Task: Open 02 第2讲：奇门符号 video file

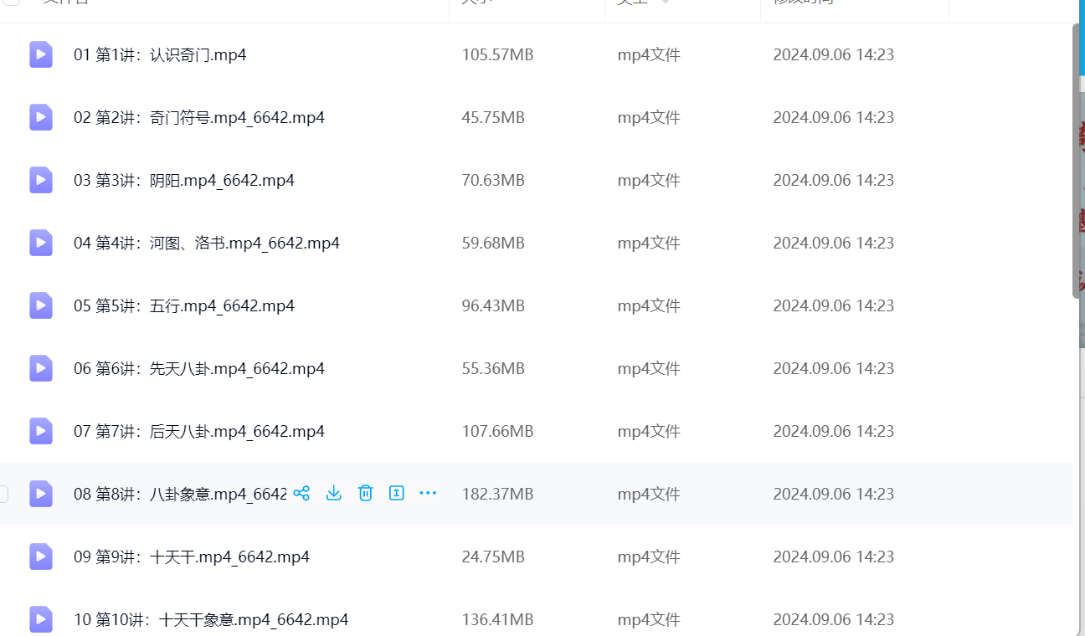Action: (198, 118)
